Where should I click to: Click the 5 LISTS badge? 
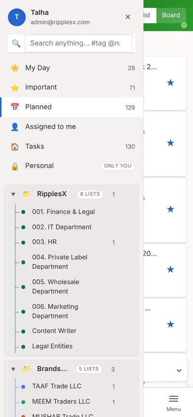click(x=89, y=369)
